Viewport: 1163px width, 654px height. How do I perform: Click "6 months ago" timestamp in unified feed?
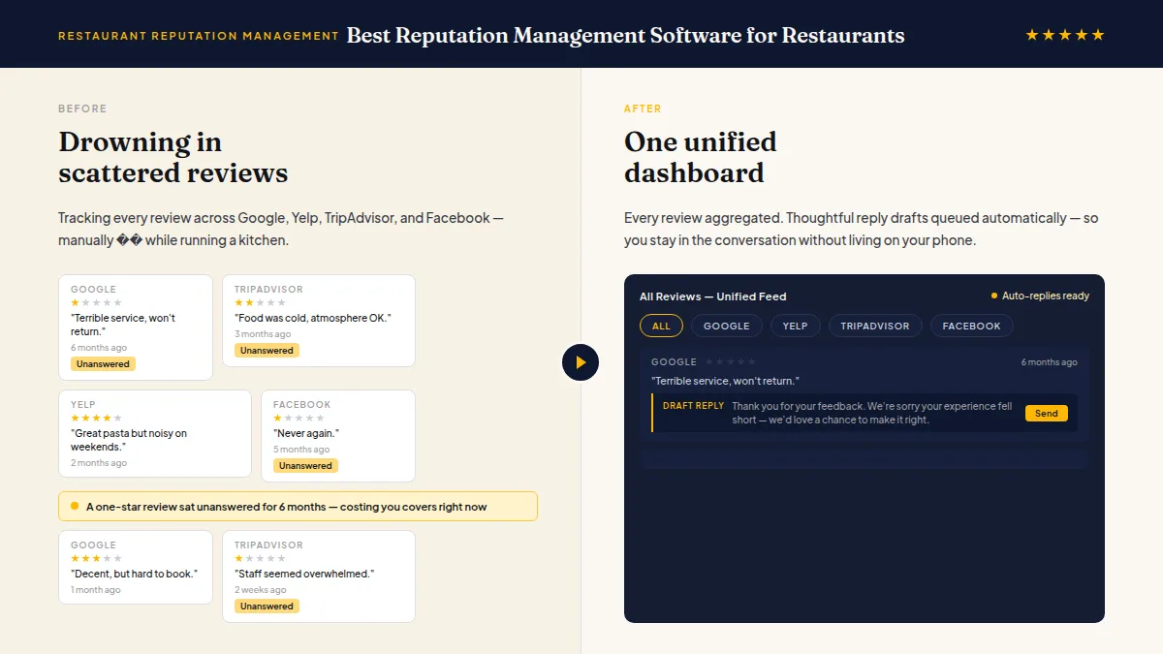1049,362
